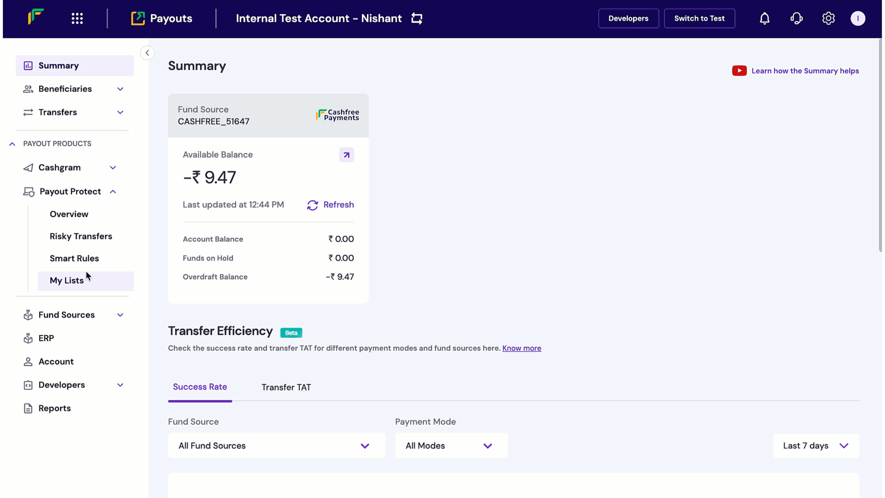Click the support headset icon
Image resolution: width=885 pixels, height=498 pixels.
coord(796,18)
